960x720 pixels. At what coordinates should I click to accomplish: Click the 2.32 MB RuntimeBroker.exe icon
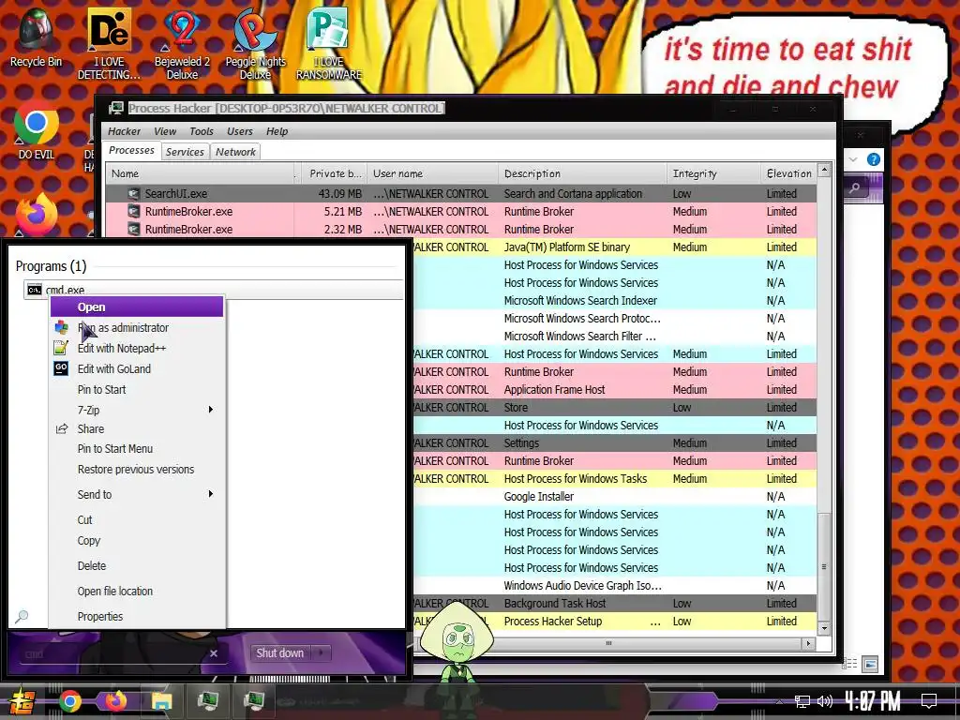tap(133, 229)
